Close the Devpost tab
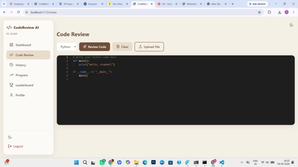298x167 pixels. coord(102,4)
